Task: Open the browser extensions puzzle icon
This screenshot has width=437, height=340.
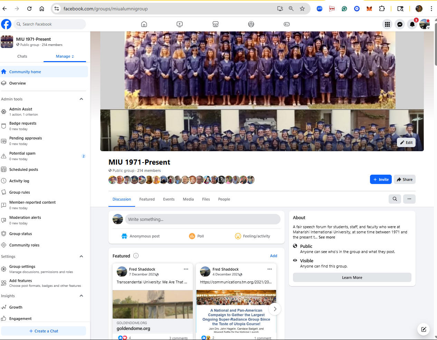Action: (x=382, y=9)
